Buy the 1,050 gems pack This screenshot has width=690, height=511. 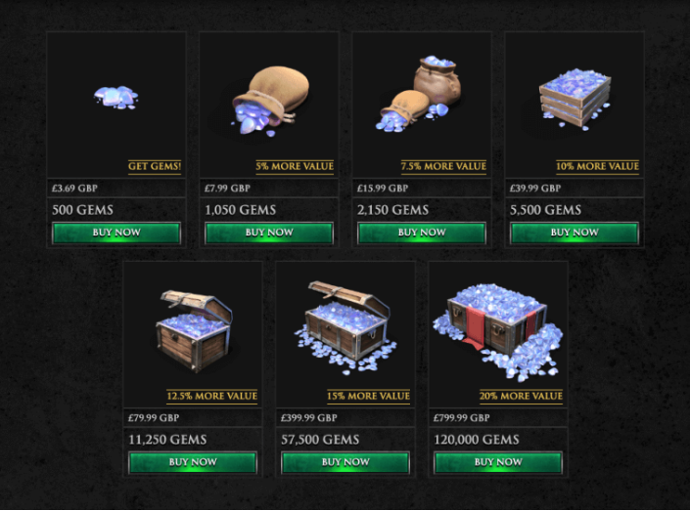(269, 233)
